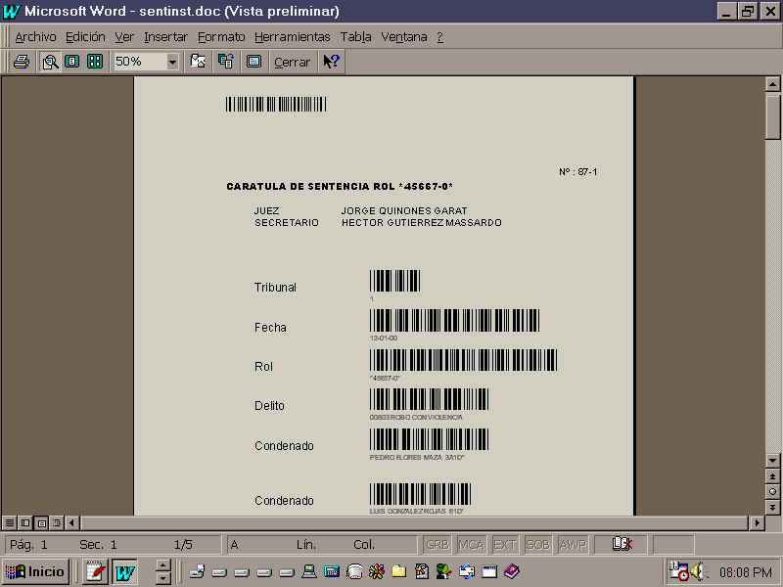The image size is (783, 587).
Task: Open the Archivo menu
Action: coord(35,36)
